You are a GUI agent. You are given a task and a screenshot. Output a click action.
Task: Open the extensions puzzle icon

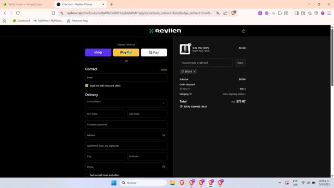[280, 13]
